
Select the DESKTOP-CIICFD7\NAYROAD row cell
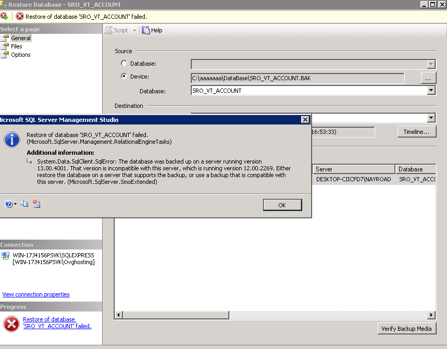(354, 179)
